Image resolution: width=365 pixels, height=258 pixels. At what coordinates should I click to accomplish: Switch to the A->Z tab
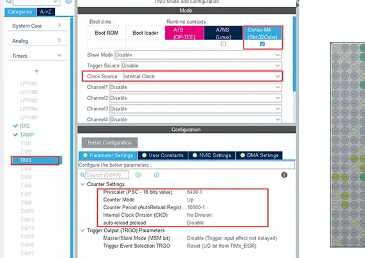pos(46,12)
